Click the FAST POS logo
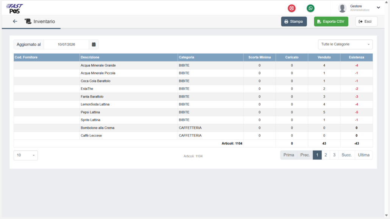Image resolution: width=390 pixels, height=219 pixels. [x=14, y=9]
